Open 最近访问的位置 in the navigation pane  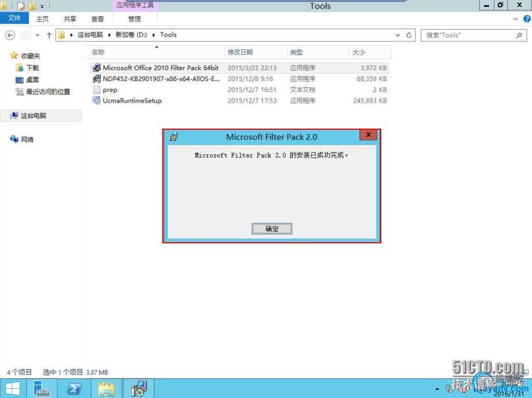[43, 92]
